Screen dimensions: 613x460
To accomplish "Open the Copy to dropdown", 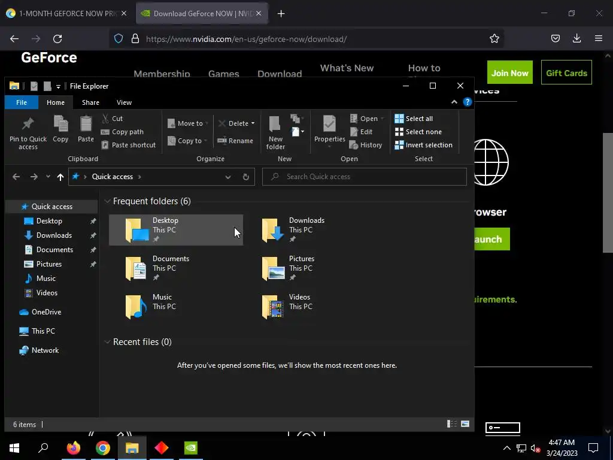I will [x=187, y=141].
